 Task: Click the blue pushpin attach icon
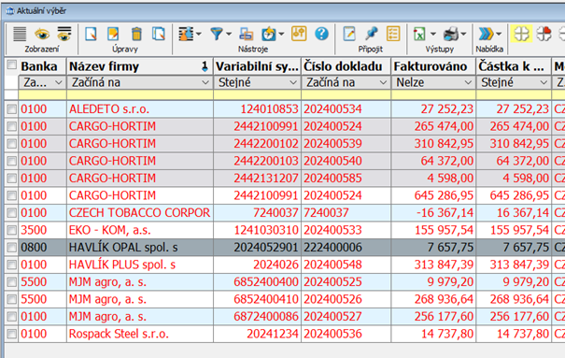[371, 34]
